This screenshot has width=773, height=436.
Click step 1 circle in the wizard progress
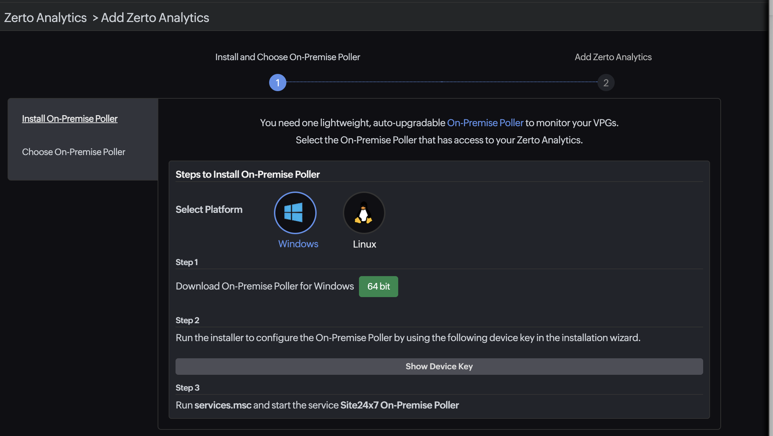tap(277, 82)
